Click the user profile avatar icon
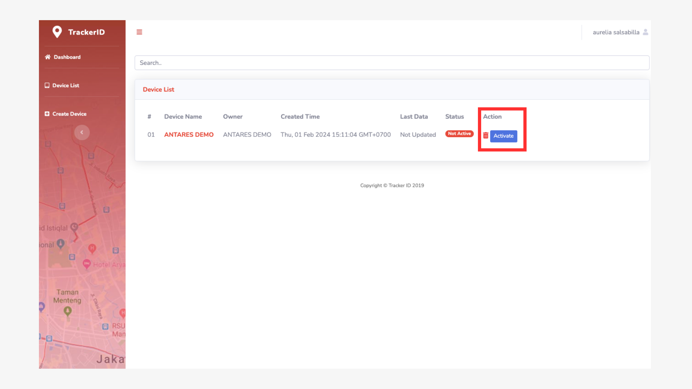This screenshot has width=692, height=389. (x=645, y=32)
